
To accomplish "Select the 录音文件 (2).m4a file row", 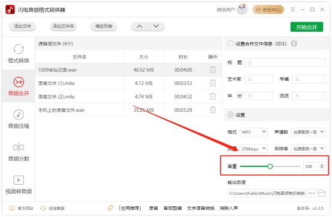I will click(129, 97).
